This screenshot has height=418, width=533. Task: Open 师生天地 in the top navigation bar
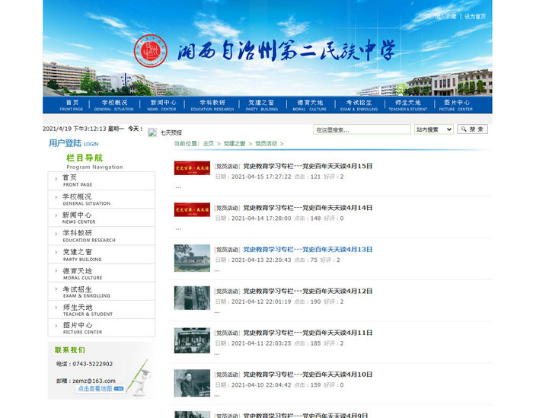click(408, 105)
